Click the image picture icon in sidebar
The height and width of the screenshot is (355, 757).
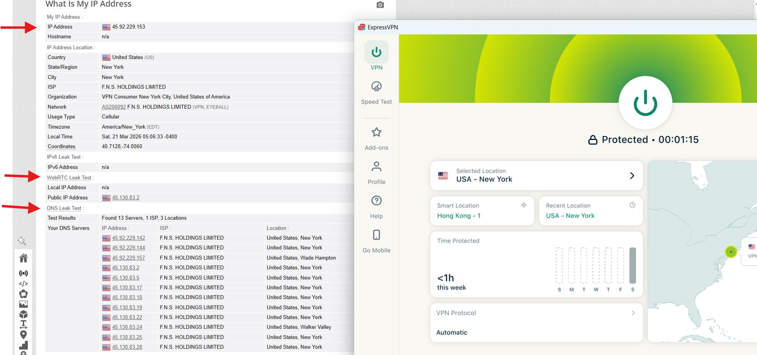tap(23, 304)
